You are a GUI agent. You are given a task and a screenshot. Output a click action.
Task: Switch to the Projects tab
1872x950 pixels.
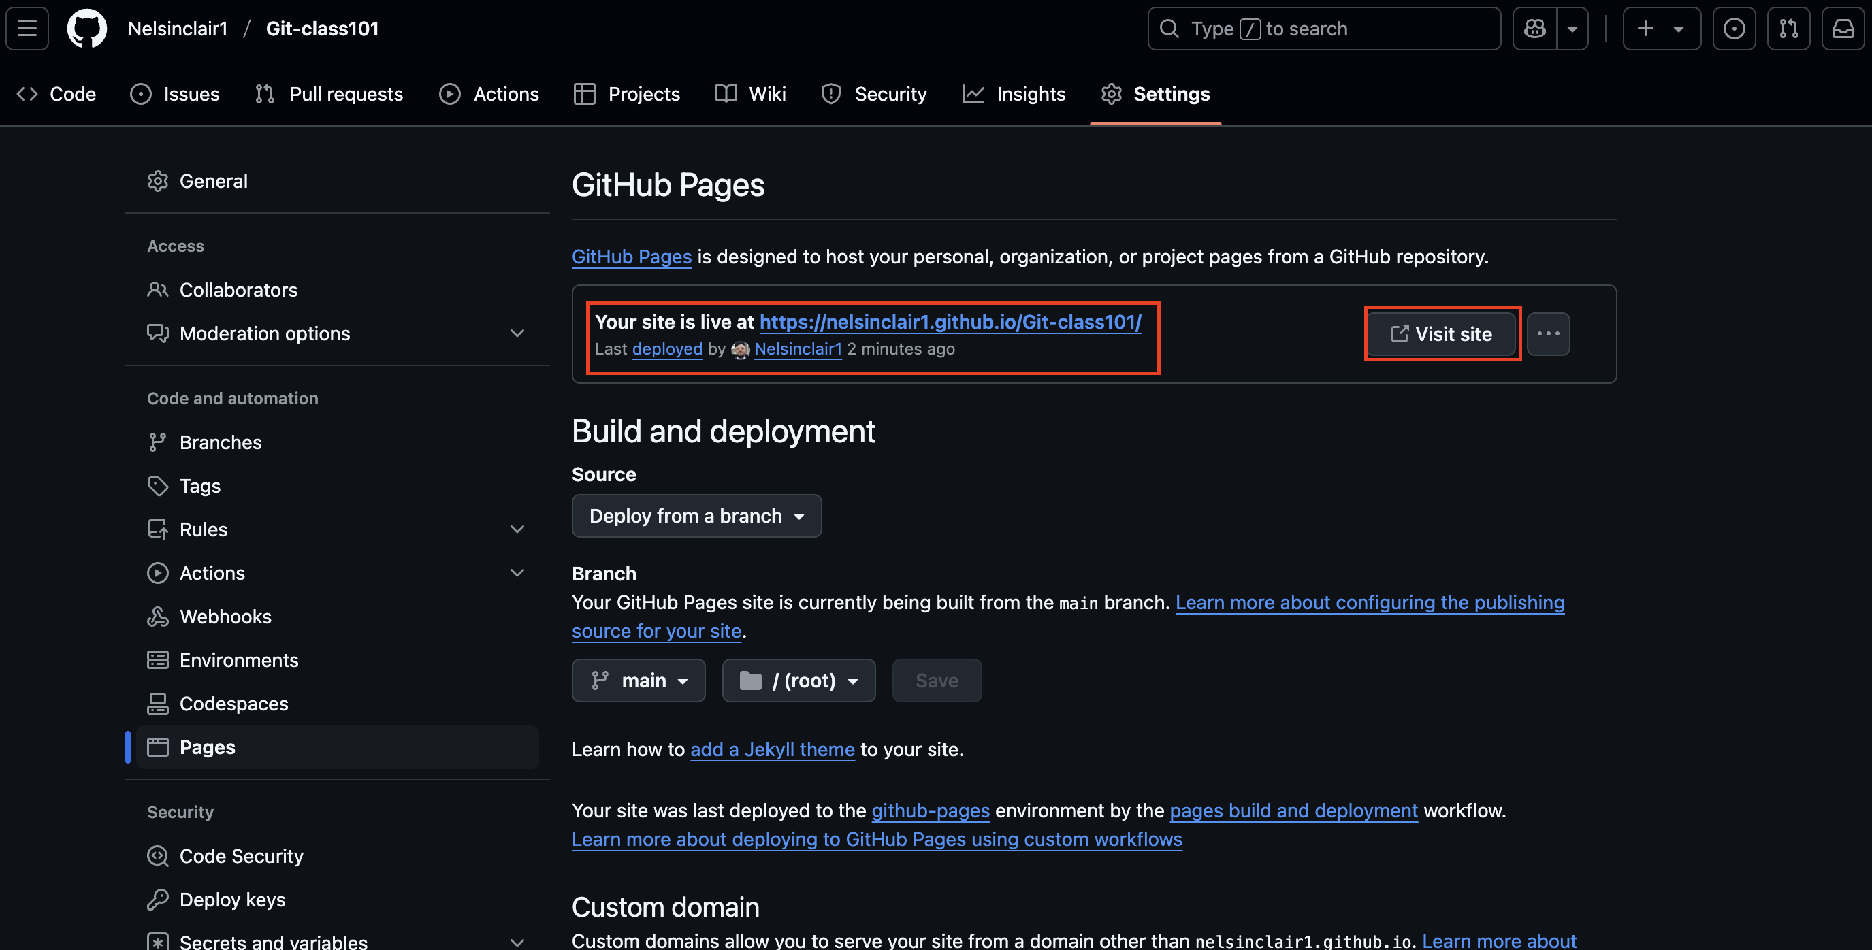[x=626, y=94]
